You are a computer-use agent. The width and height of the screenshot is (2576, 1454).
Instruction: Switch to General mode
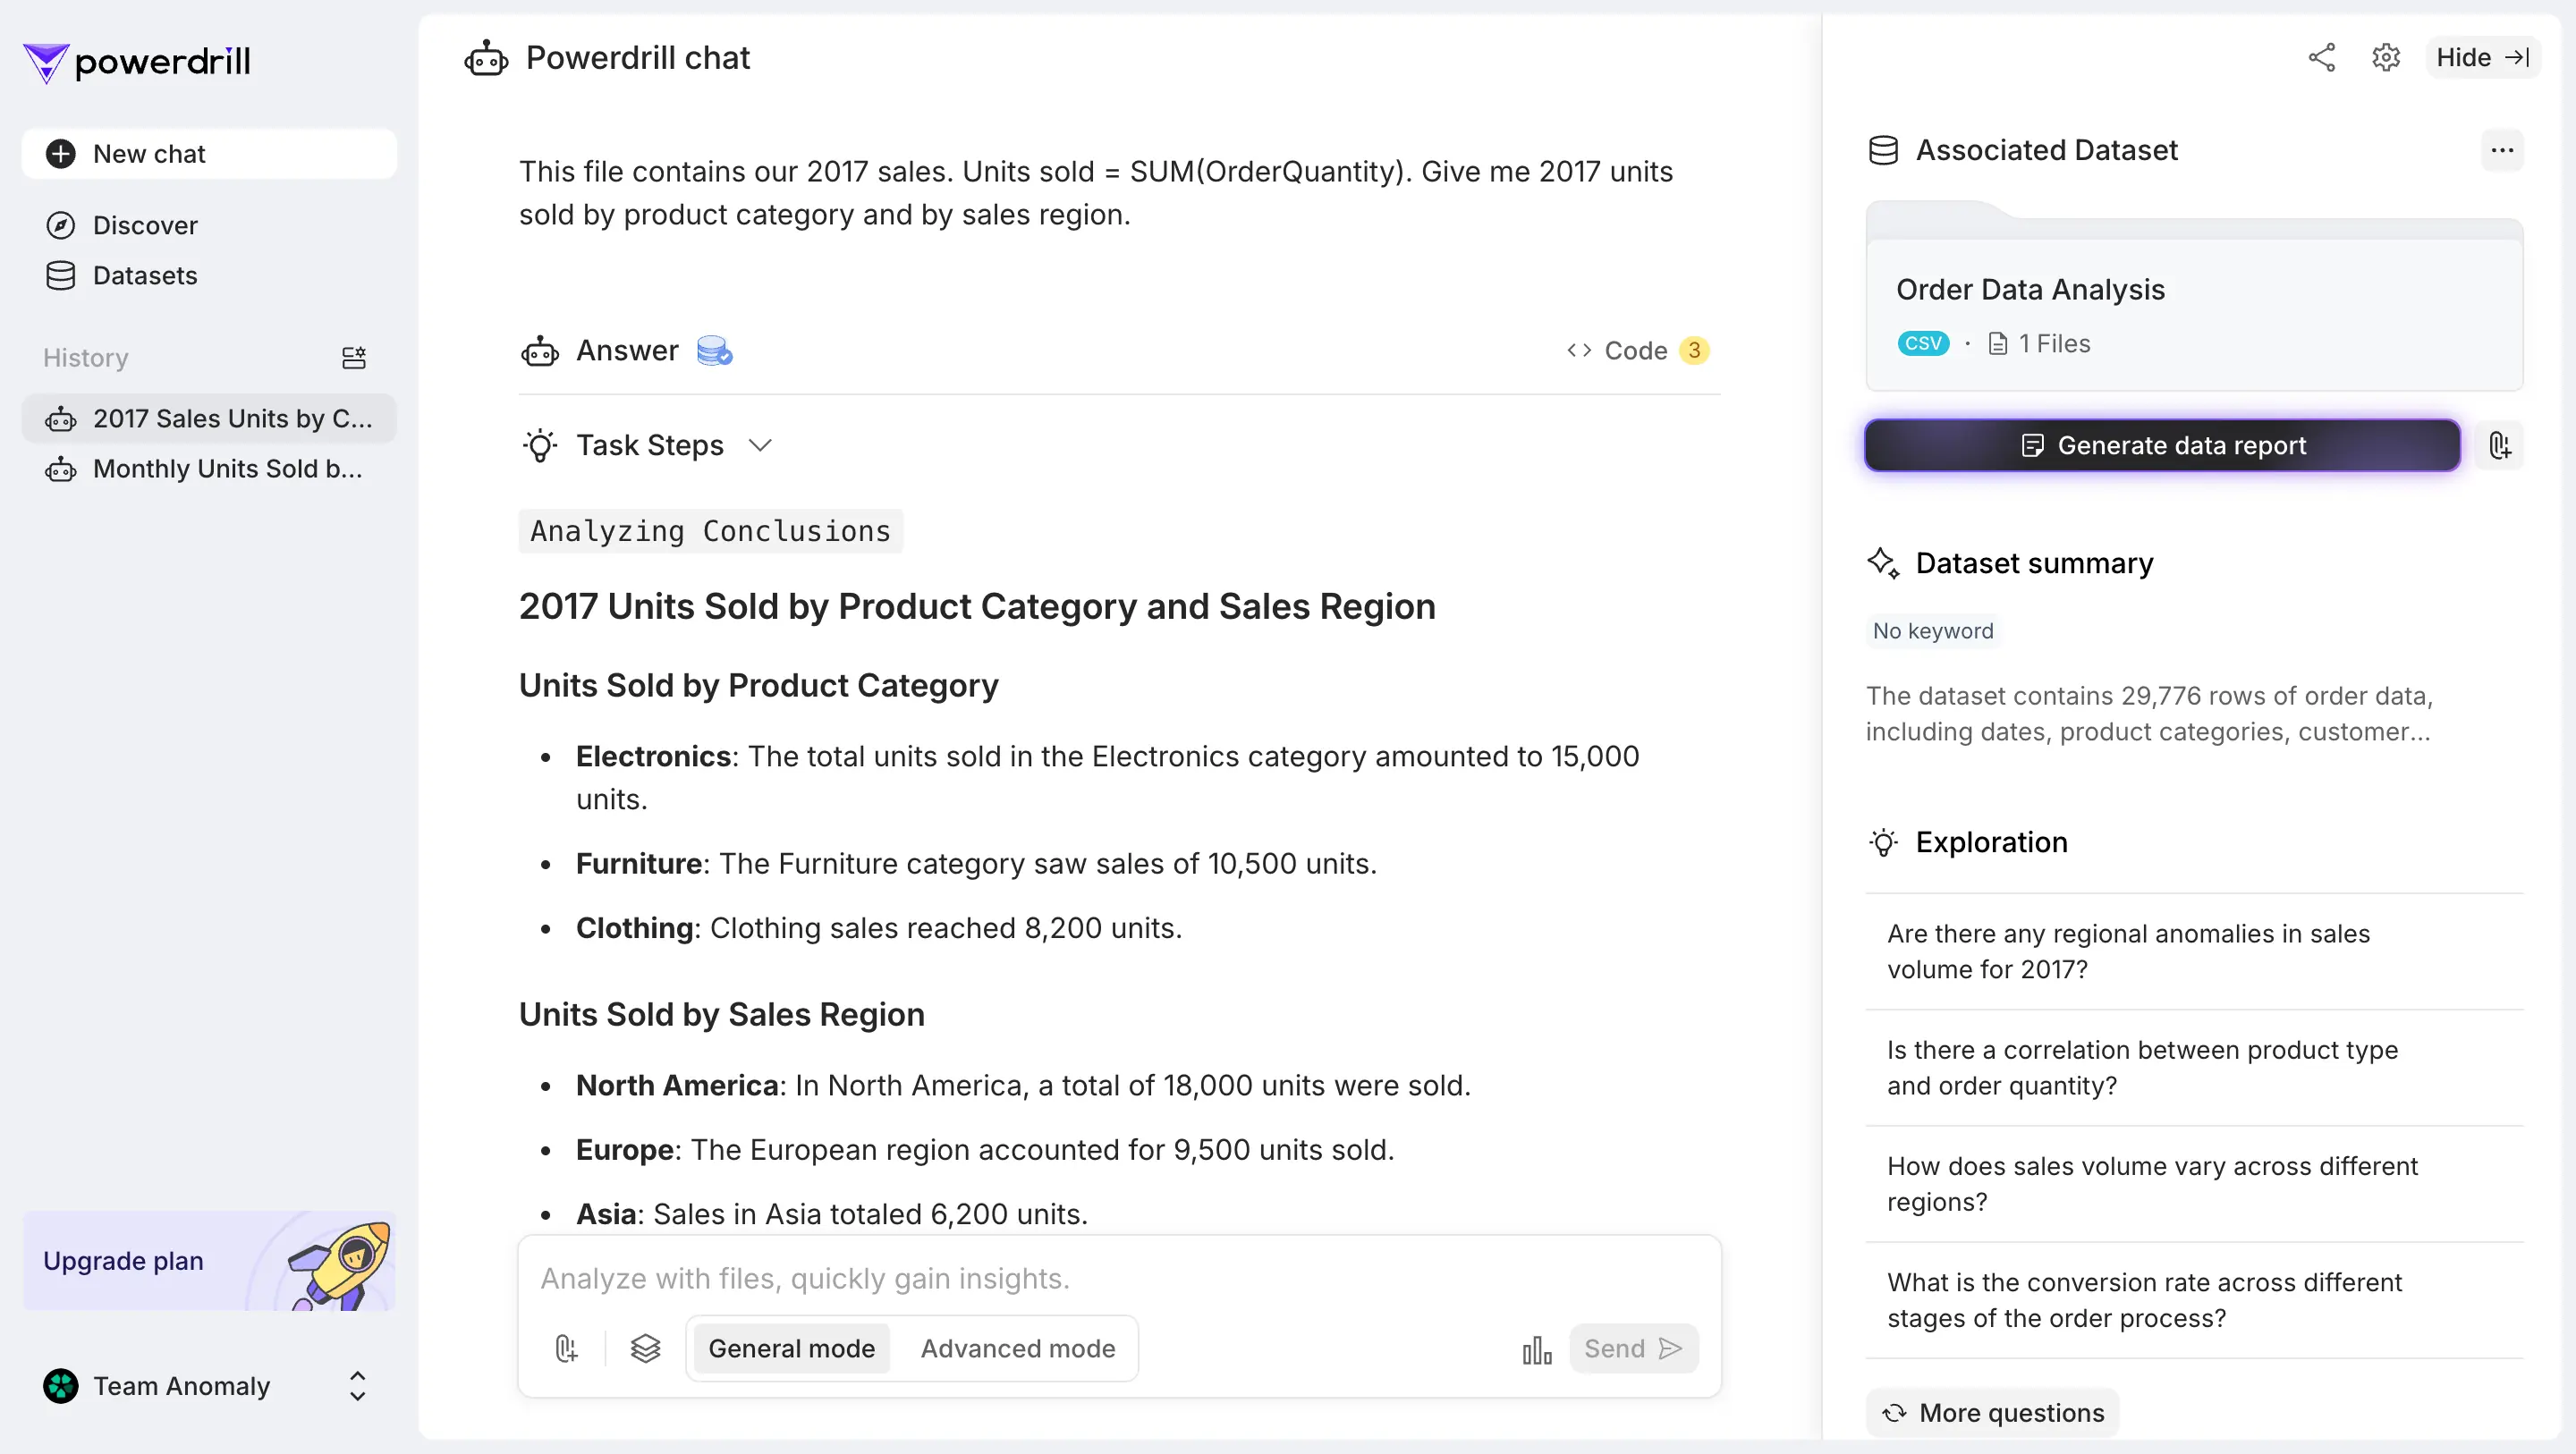pyautogui.click(x=791, y=1349)
